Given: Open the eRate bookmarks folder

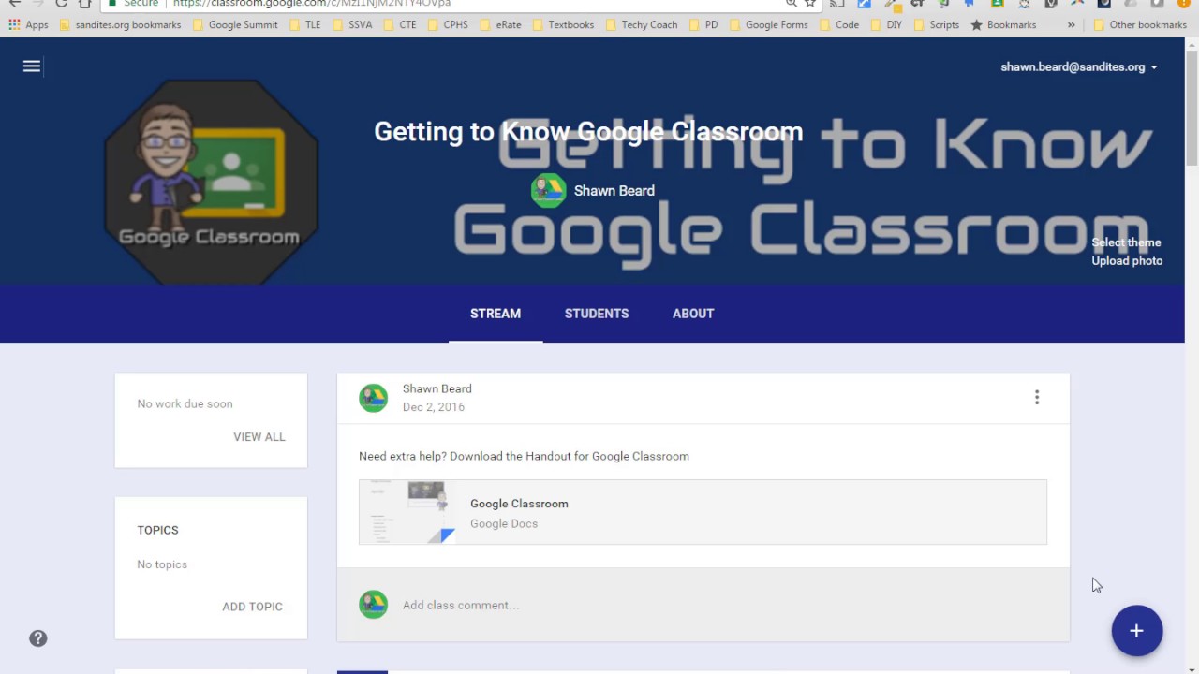Looking at the screenshot, I should (x=500, y=25).
